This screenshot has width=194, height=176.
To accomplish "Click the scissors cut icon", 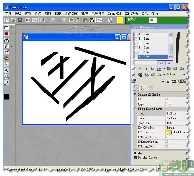I will 78,20.
